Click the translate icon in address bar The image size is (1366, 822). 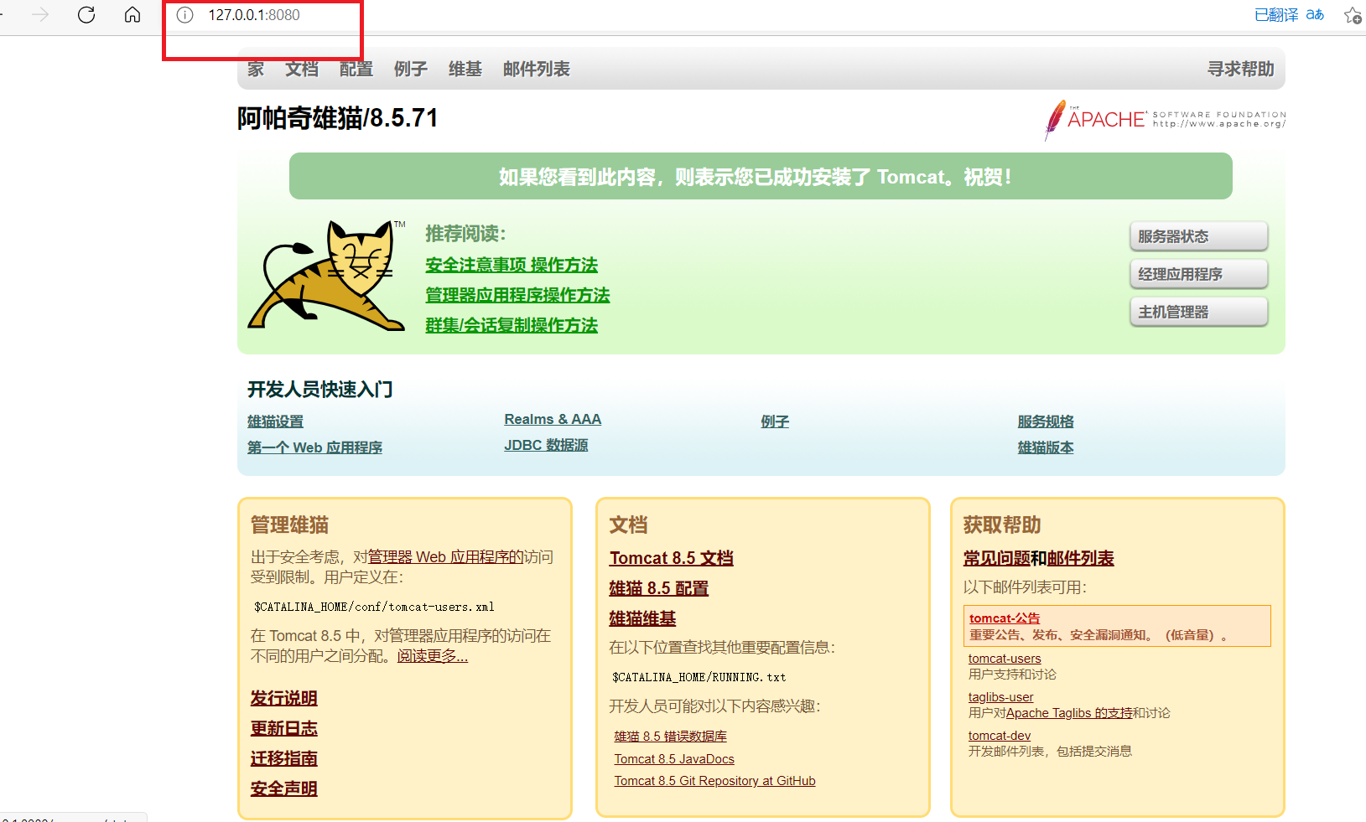pyautogui.click(x=1315, y=15)
